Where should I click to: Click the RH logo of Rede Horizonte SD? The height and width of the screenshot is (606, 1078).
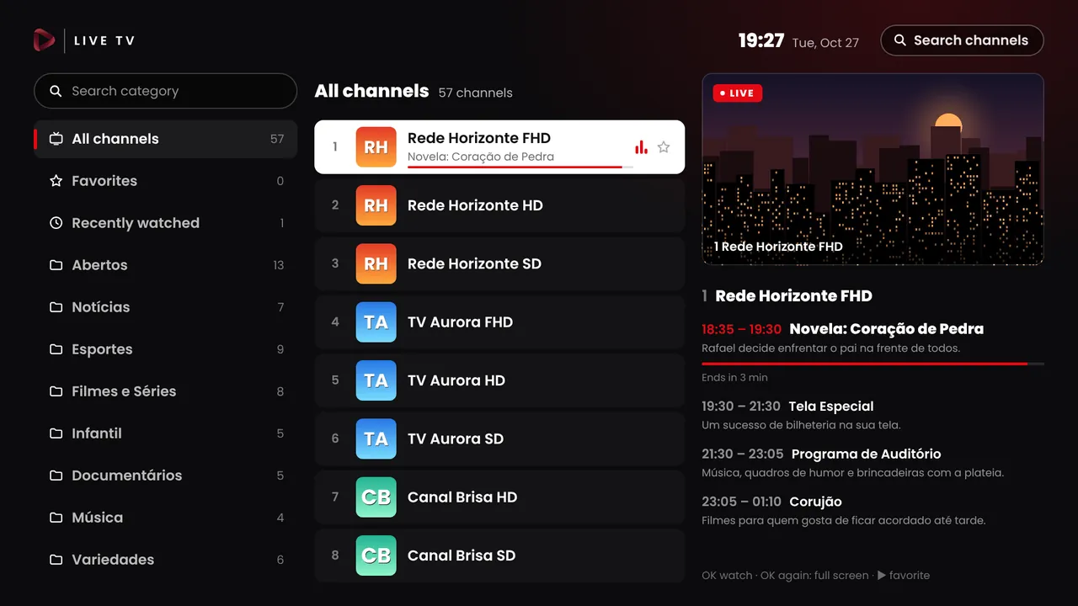tap(376, 263)
